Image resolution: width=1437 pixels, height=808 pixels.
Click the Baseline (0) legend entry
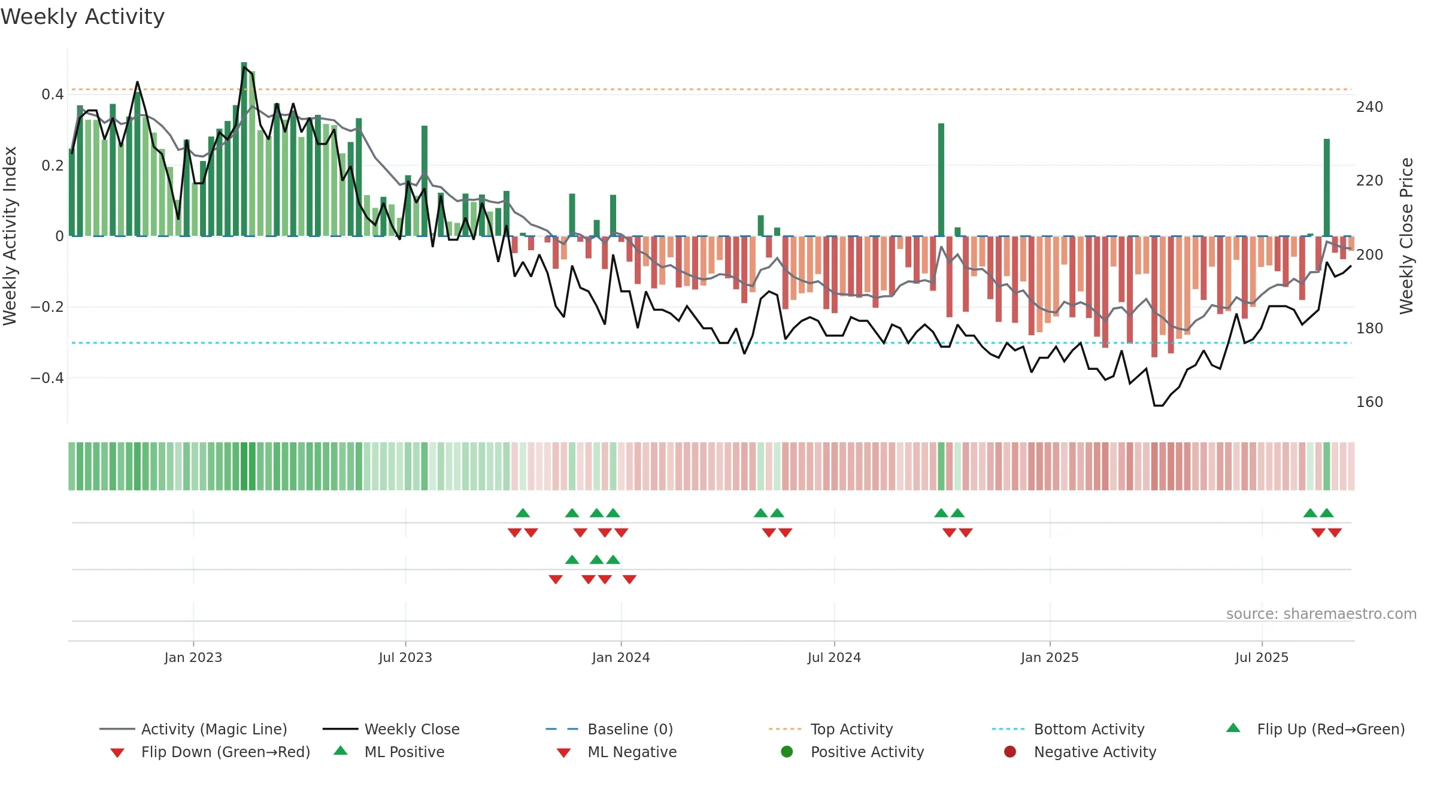[x=610, y=729]
